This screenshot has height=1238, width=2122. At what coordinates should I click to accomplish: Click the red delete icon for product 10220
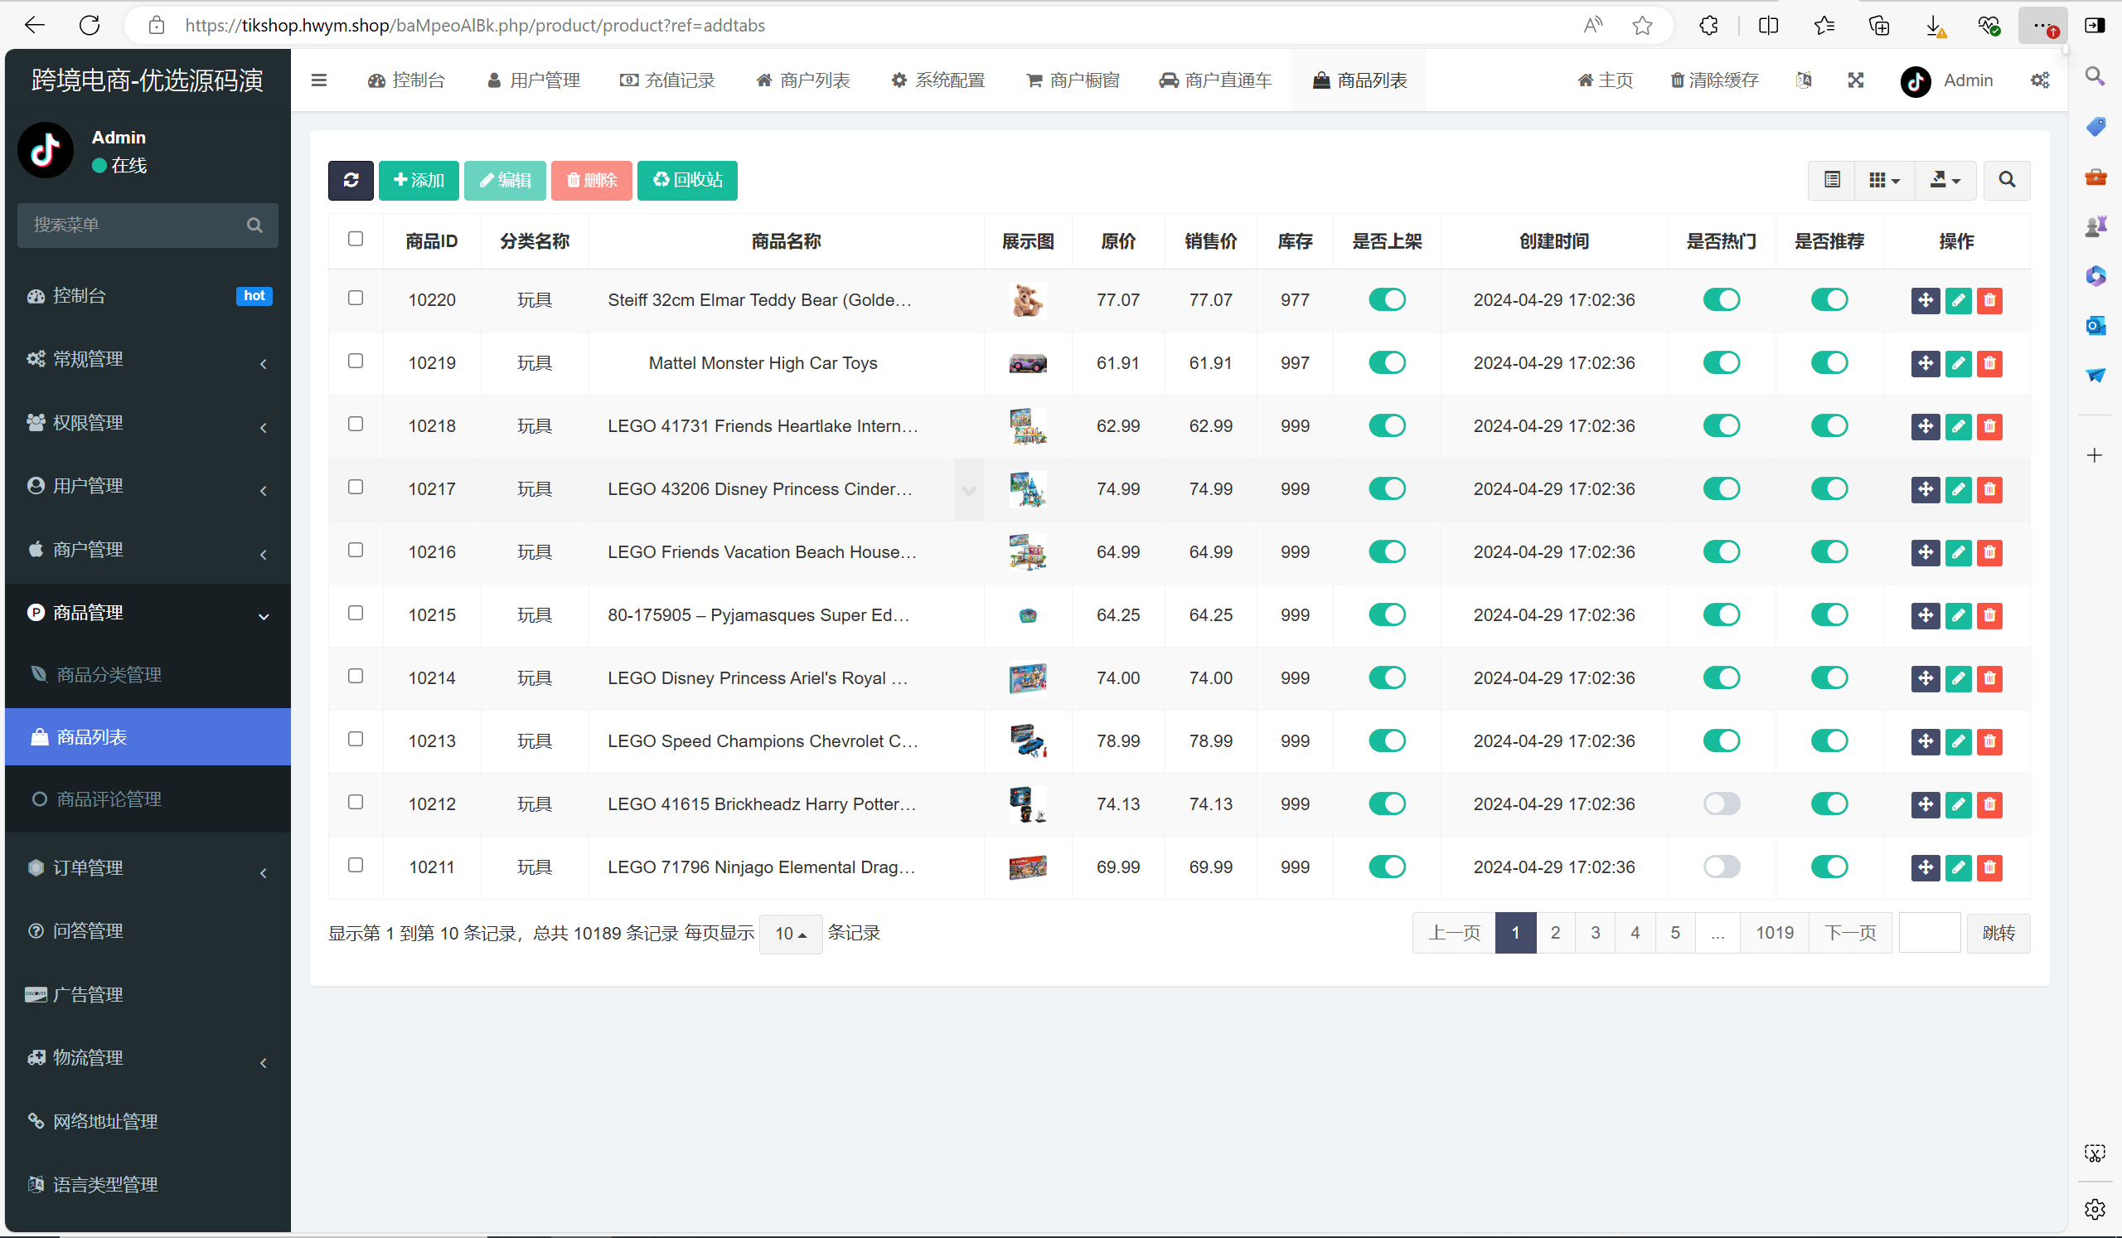[x=1989, y=301]
